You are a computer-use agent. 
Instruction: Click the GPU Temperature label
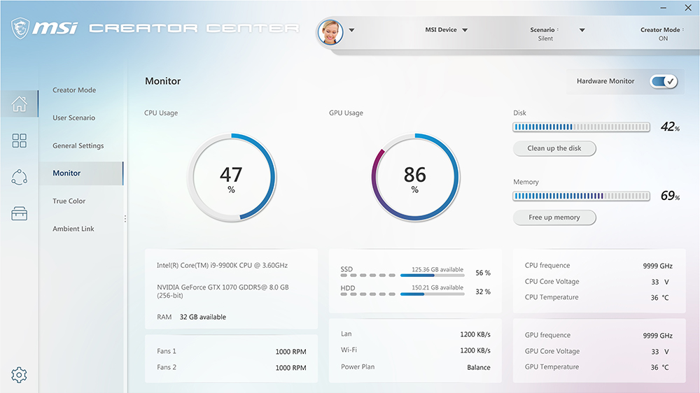[552, 367]
